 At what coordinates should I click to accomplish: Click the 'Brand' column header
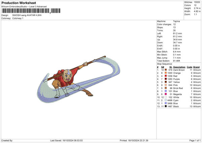(196, 67)
